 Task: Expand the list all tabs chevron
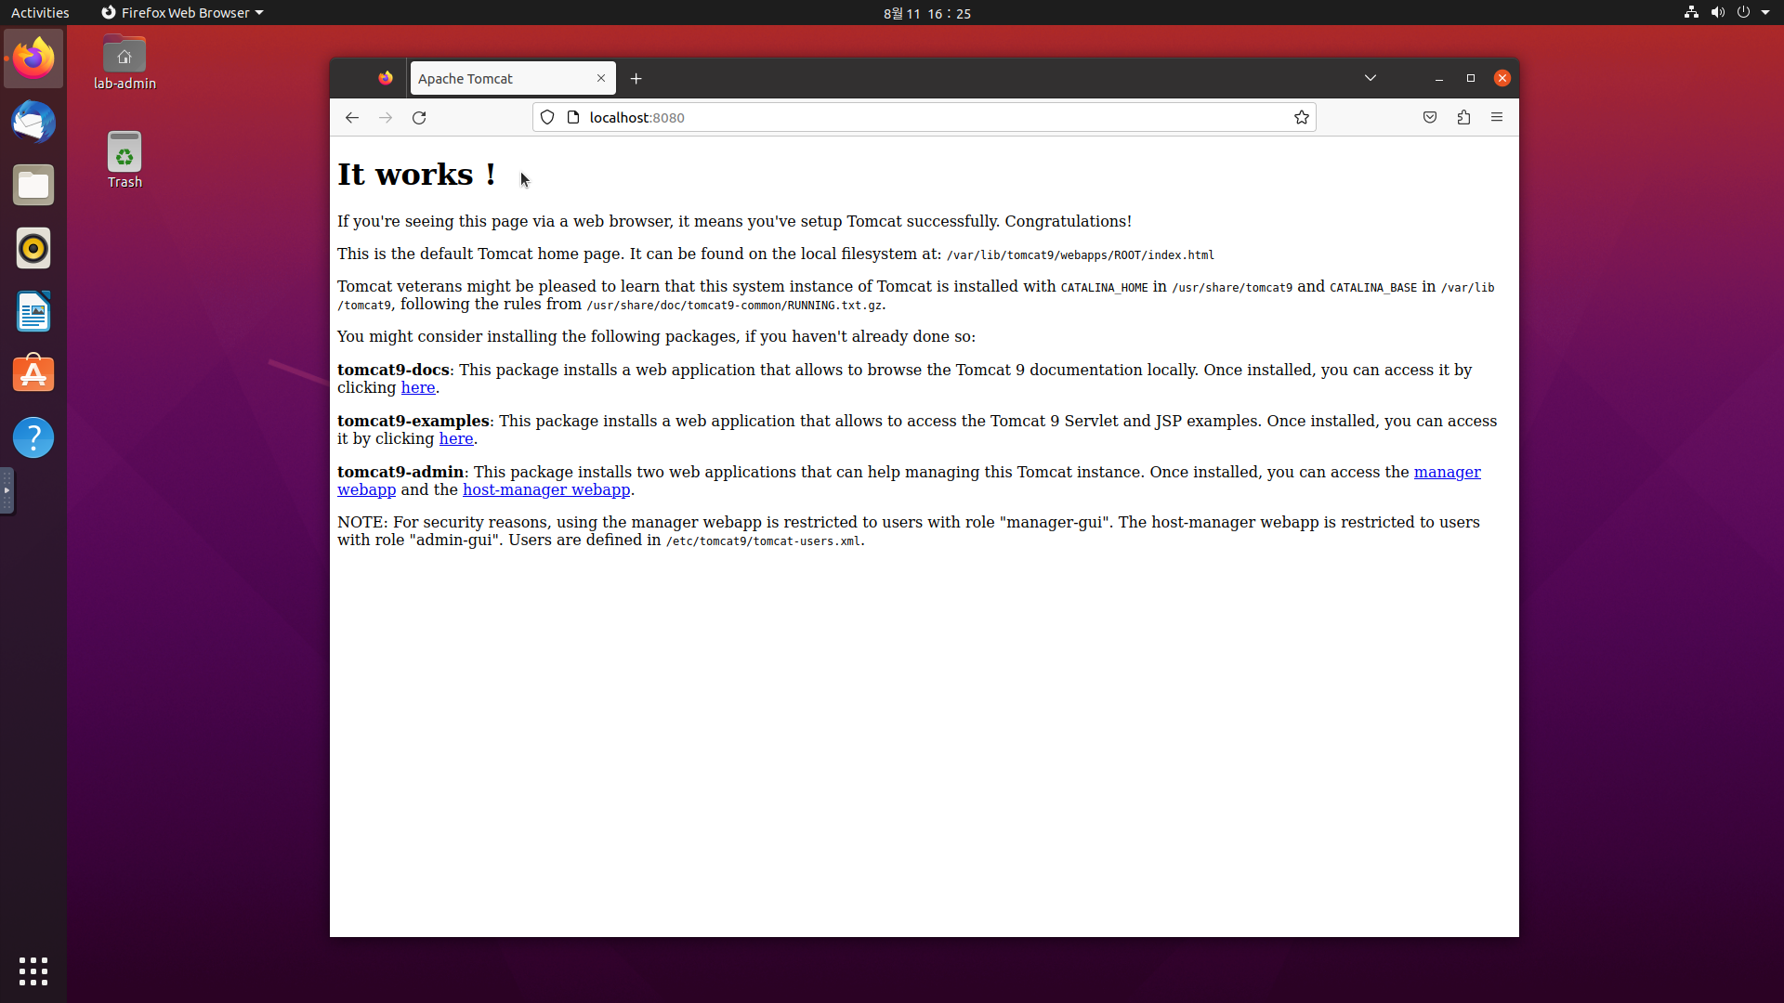click(1370, 78)
